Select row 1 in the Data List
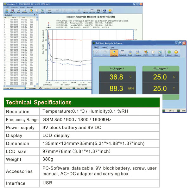The width and height of the screenshot is (190, 190). (20, 19)
